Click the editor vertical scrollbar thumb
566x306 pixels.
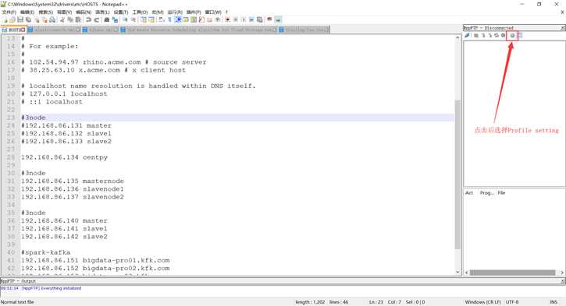(457, 174)
